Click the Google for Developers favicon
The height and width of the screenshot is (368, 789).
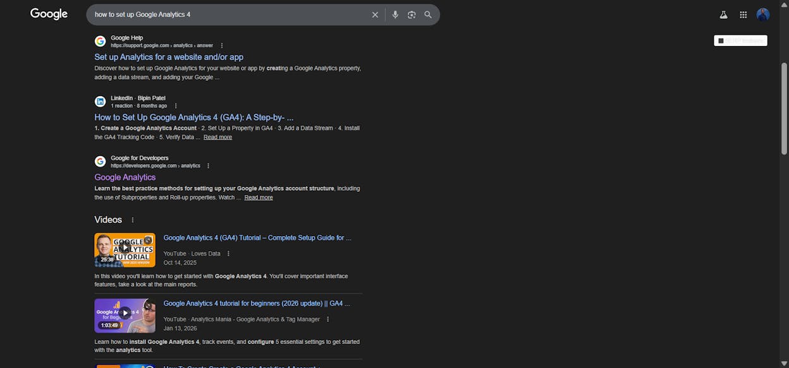(100, 162)
